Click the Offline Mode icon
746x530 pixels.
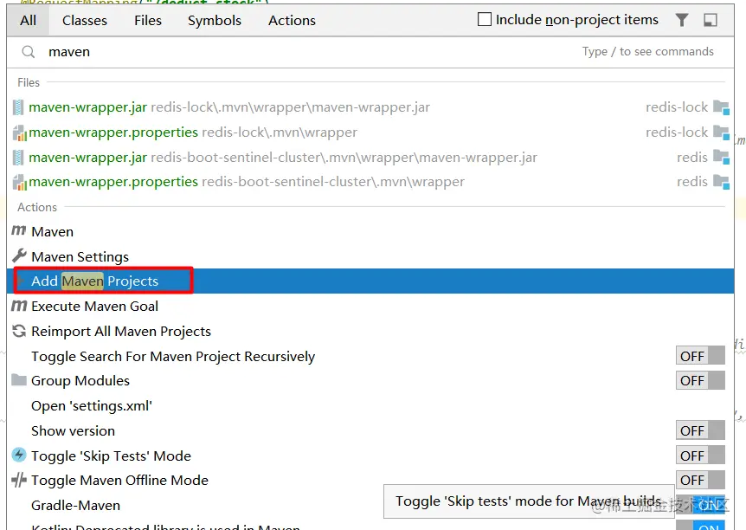(19, 480)
